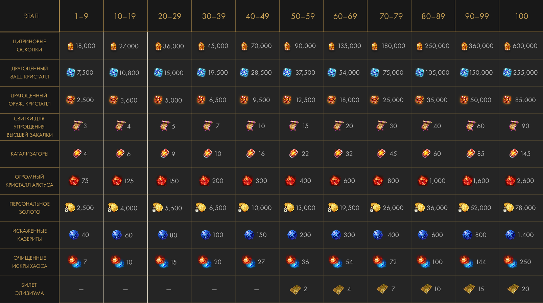Click the Elysium ticket icon beside 2
The width and height of the screenshot is (543, 303).
tap(295, 289)
